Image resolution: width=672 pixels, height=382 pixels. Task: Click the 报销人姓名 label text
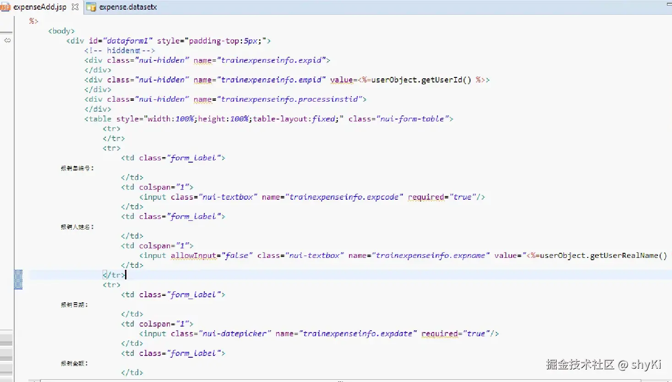pos(77,227)
